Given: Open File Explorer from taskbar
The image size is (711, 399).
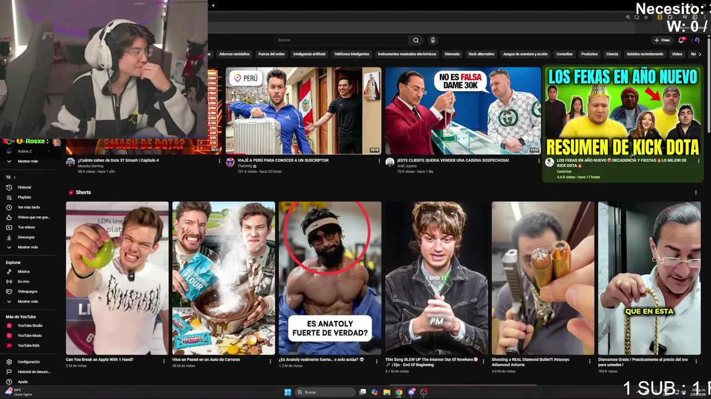Looking at the screenshot, I should (x=387, y=392).
